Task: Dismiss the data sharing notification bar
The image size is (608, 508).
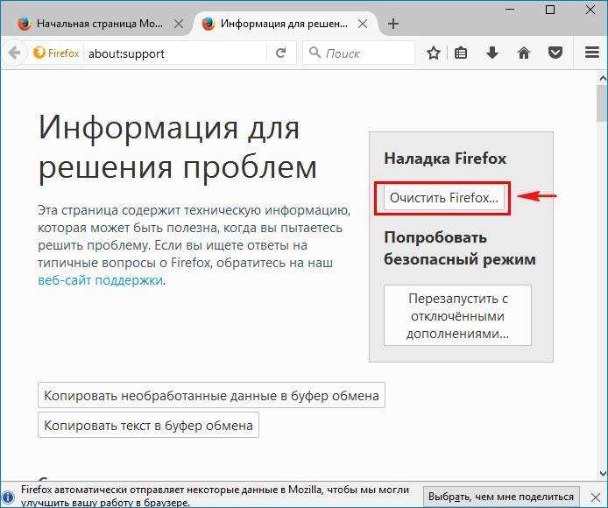Action: tap(595, 497)
